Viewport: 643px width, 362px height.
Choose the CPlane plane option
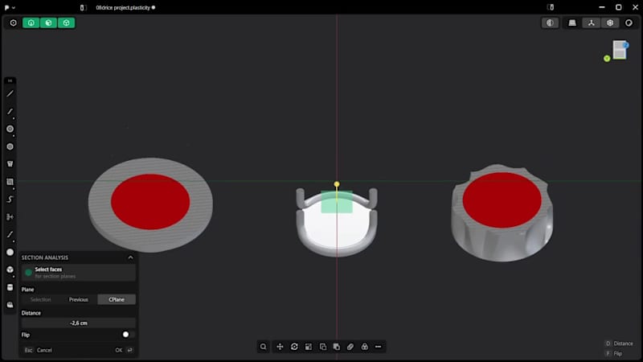click(x=117, y=299)
